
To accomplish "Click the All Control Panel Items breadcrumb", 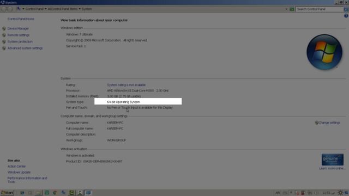I will click(63, 9).
